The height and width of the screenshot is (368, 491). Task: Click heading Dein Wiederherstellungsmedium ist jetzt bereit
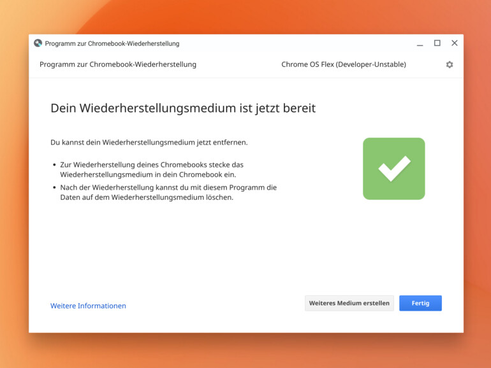[x=183, y=108]
